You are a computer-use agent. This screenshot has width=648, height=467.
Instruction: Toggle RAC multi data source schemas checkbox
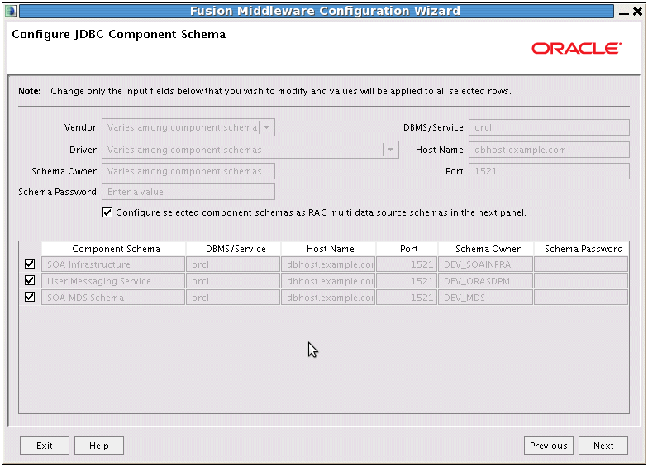click(x=107, y=212)
